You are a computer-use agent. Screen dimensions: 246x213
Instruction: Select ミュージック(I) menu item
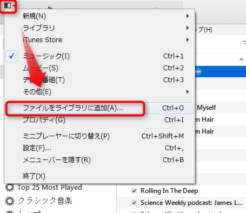107,56
